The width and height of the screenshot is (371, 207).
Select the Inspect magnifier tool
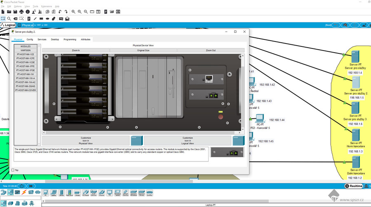point(9,18)
